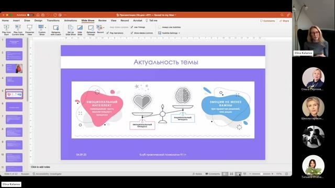
Task: Click the more options ellipsis in title bar
Action: 65,15
